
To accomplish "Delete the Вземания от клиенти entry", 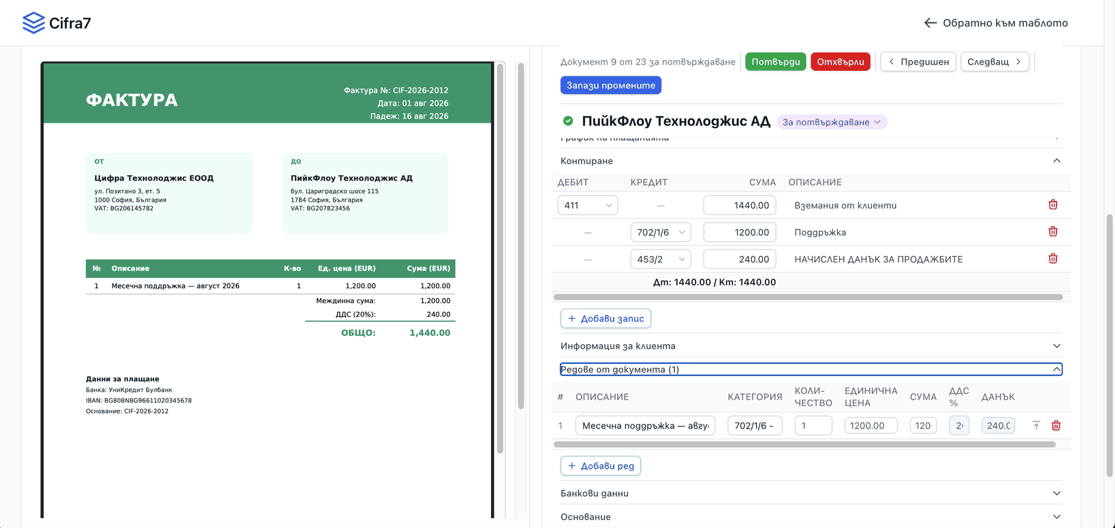I will [1053, 204].
